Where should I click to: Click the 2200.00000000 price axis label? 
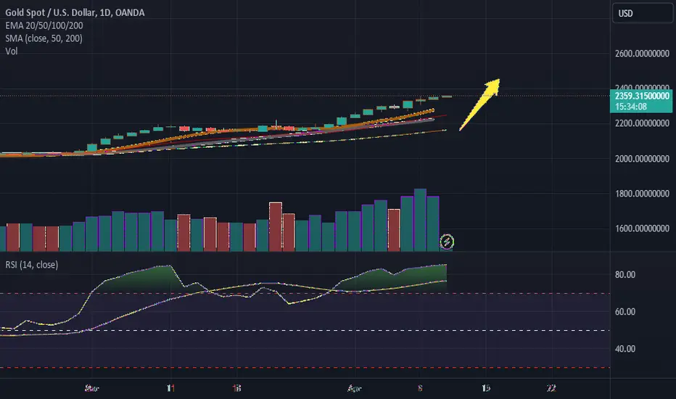coord(642,123)
